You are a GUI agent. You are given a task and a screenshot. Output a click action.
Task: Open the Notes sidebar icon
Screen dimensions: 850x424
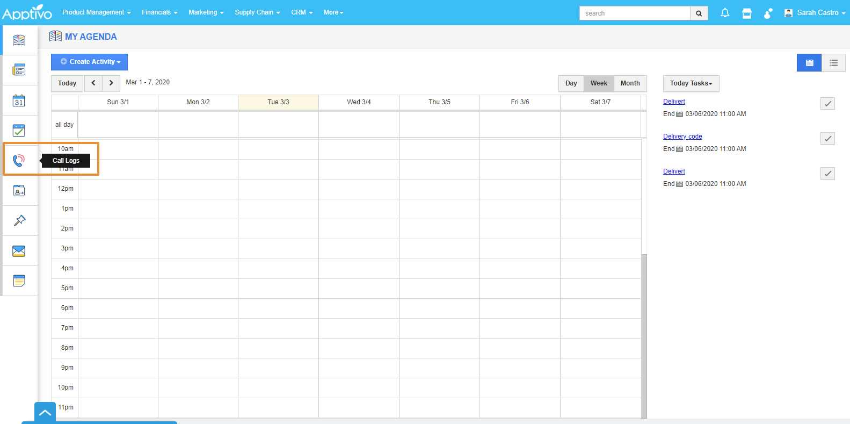click(19, 281)
